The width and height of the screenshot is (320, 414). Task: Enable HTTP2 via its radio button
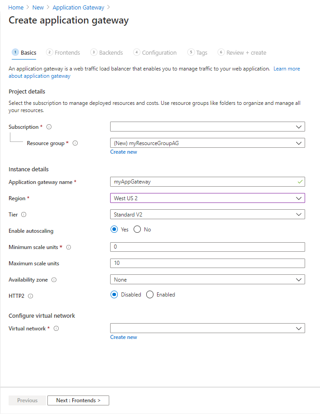click(x=149, y=294)
